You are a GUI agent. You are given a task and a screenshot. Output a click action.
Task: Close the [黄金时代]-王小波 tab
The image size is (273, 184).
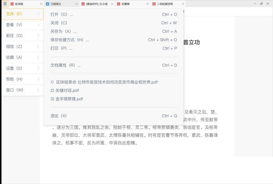[x=112, y=4]
